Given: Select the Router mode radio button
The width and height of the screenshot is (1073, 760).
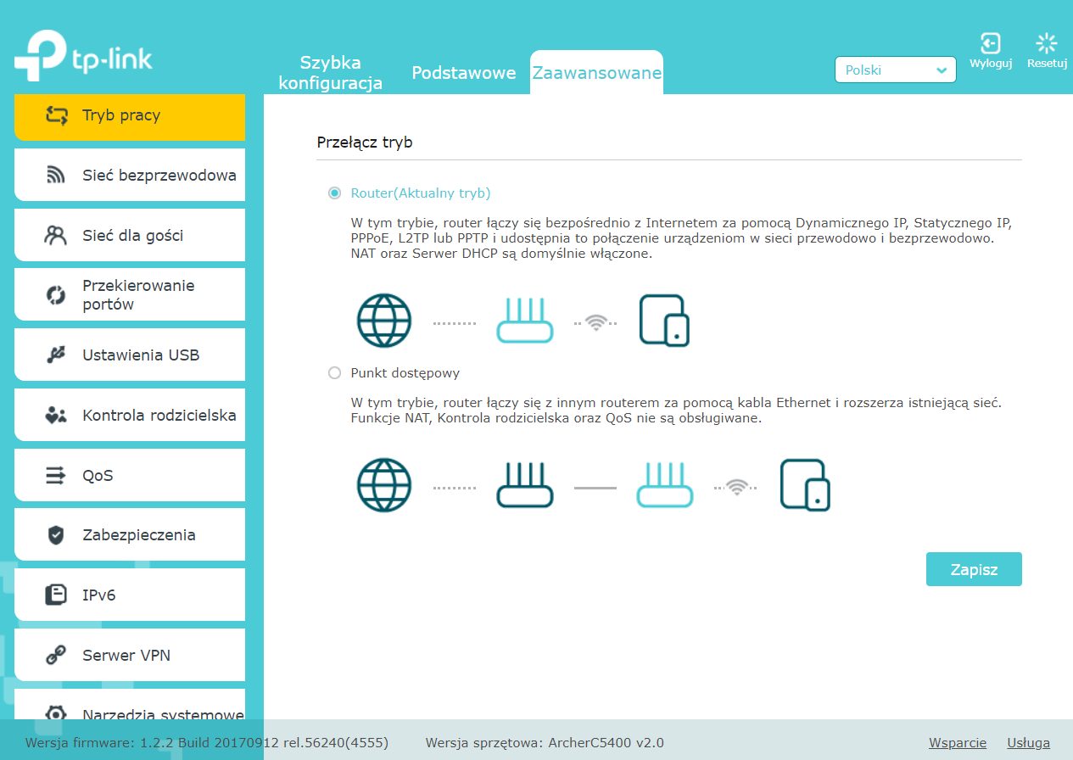Looking at the screenshot, I should 334,193.
